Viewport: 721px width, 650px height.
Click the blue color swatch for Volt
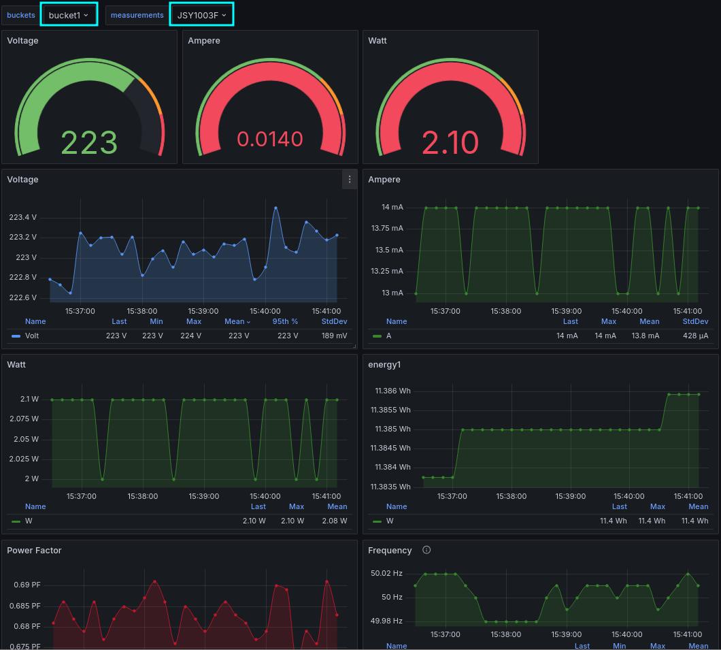tap(16, 336)
